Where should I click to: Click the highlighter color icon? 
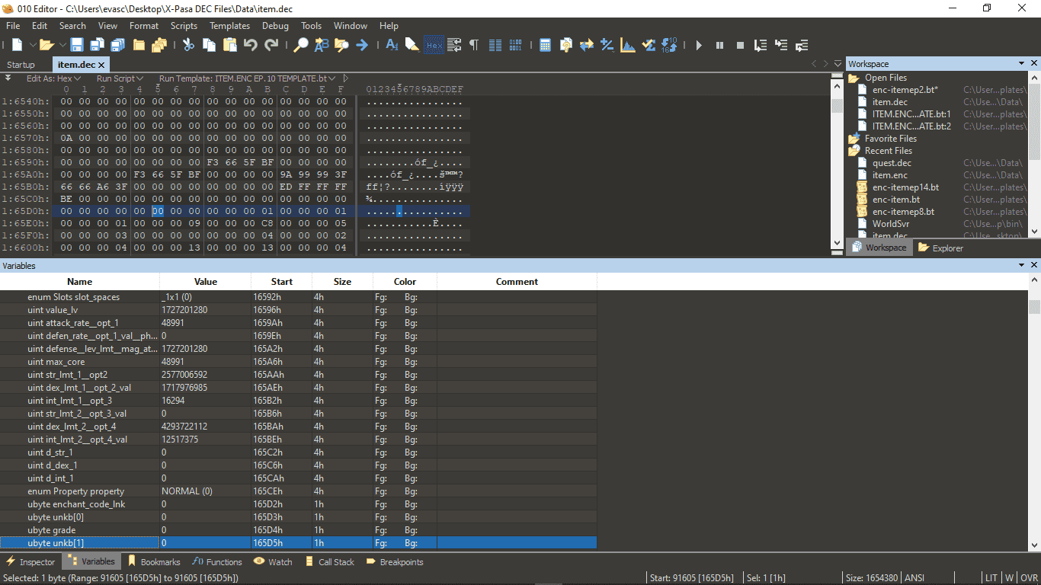412,45
